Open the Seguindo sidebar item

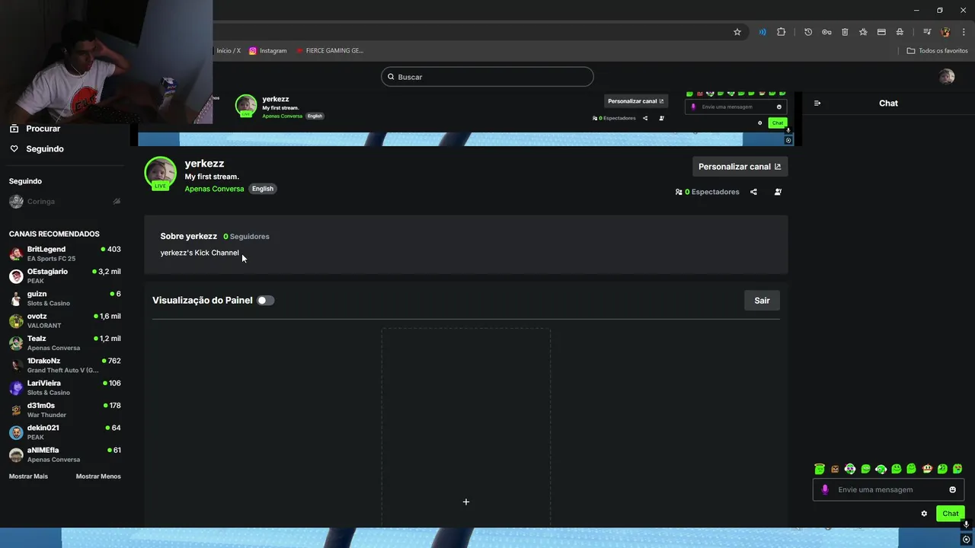tap(37, 148)
